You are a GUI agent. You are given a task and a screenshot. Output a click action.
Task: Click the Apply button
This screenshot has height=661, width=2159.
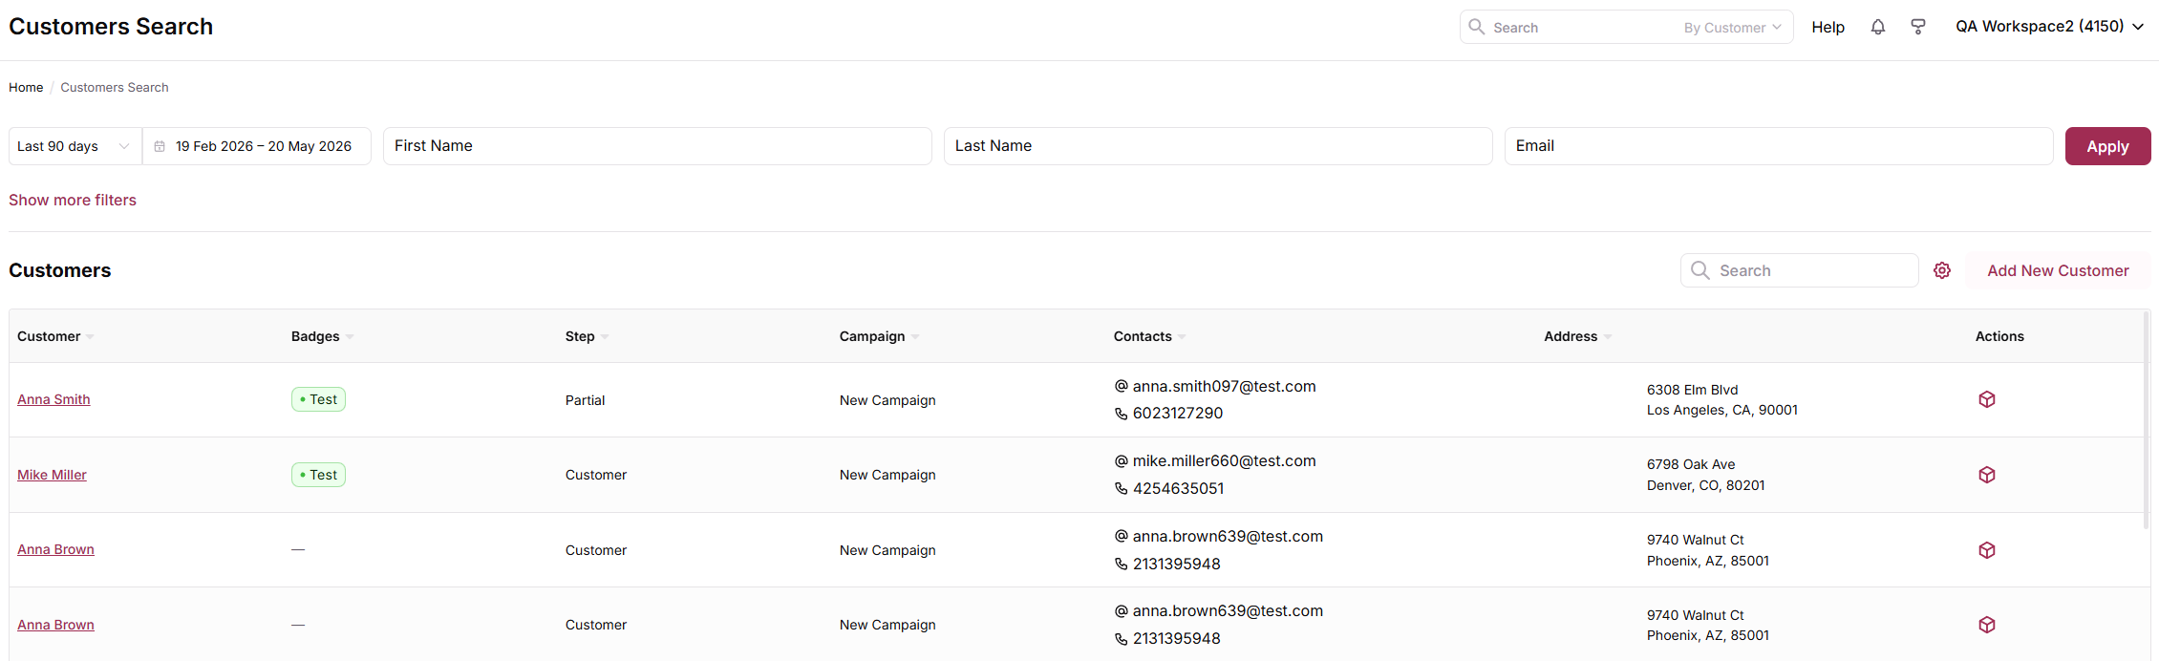(2107, 146)
